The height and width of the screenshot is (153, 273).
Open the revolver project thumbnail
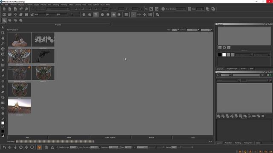tap(43, 56)
